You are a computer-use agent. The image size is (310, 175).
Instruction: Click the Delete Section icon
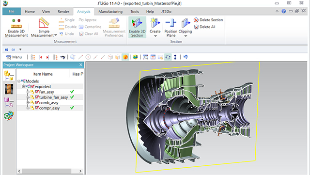(x=208, y=20)
